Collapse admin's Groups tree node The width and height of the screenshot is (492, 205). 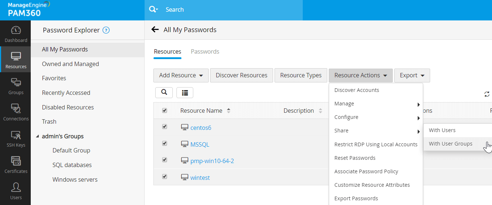(x=38, y=136)
